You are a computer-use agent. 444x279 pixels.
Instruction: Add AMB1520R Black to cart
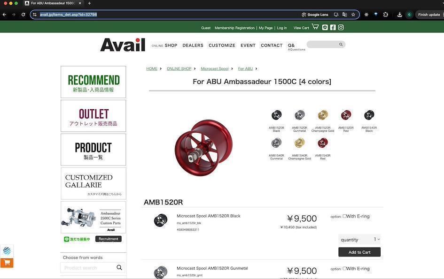(x=359, y=252)
